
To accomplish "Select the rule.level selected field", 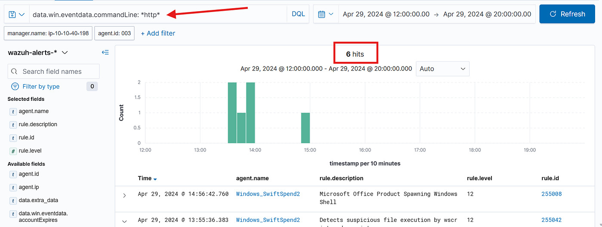I will pyautogui.click(x=30, y=151).
